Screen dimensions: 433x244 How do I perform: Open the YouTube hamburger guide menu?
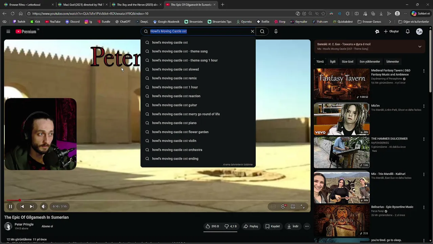(8, 31)
